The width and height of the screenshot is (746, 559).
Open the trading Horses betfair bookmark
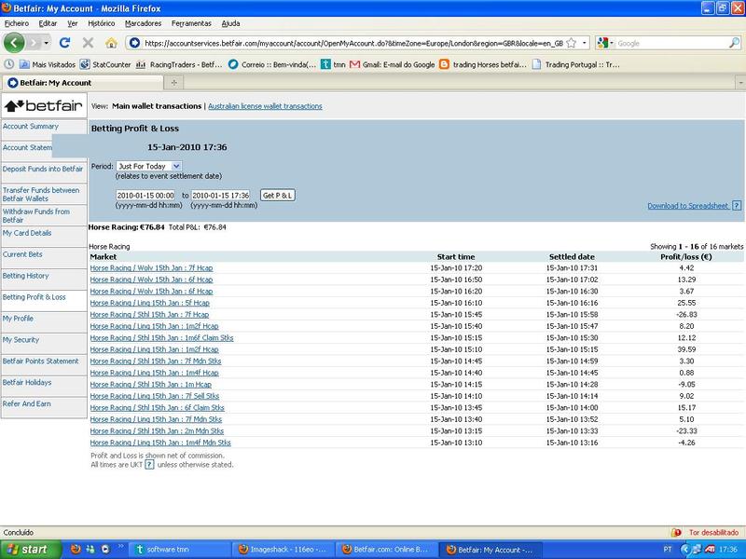[x=483, y=64]
